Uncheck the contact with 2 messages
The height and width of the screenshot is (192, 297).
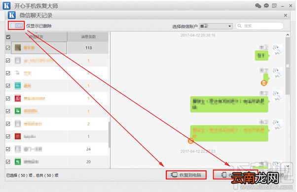pos(8,124)
